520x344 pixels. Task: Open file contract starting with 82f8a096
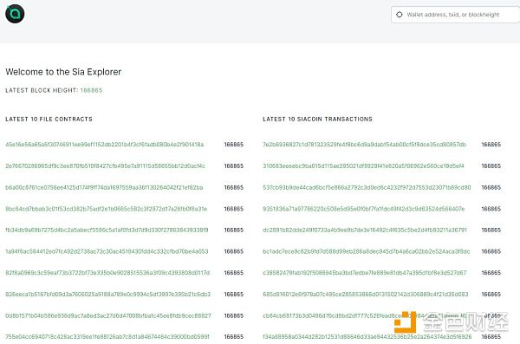pos(107,273)
